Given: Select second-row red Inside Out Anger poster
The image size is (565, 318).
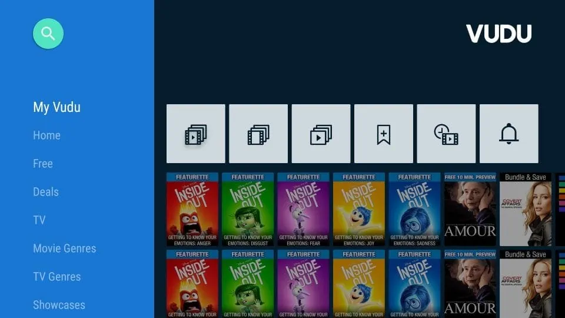Looking at the screenshot, I should pyautogui.click(x=192, y=284).
